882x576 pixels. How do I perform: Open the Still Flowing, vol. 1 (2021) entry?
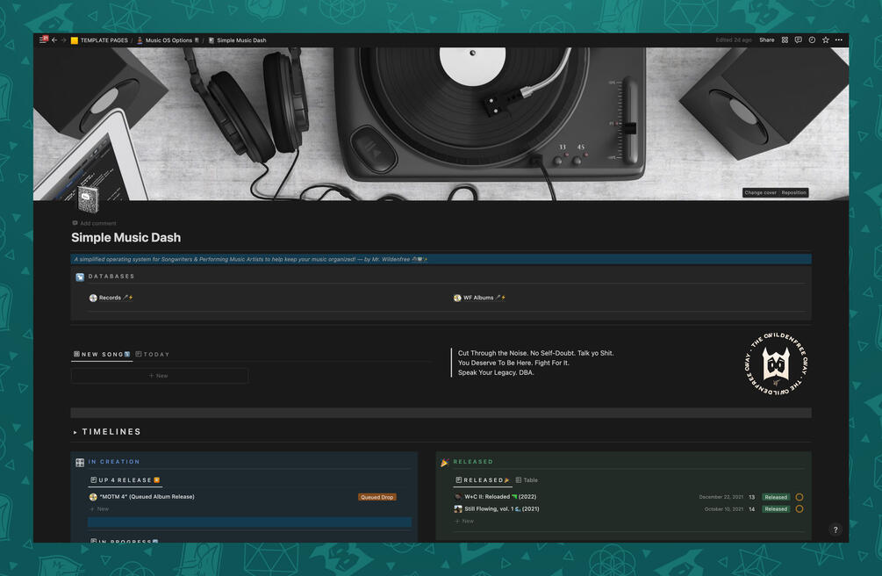click(x=502, y=509)
